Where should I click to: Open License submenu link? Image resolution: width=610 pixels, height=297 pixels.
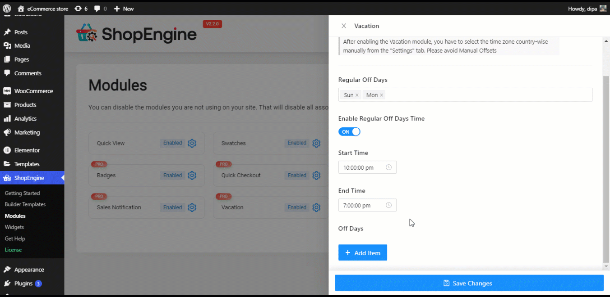click(13, 250)
